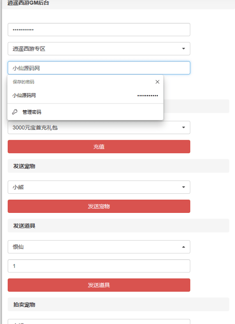The width and height of the screenshot is (235, 324).
Task: Click the 小仙源码网 username input field
Action: [99, 68]
